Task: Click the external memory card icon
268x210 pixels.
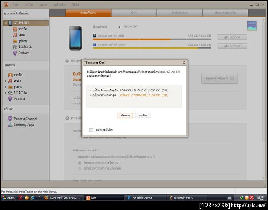Action: (x=94, y=44)
